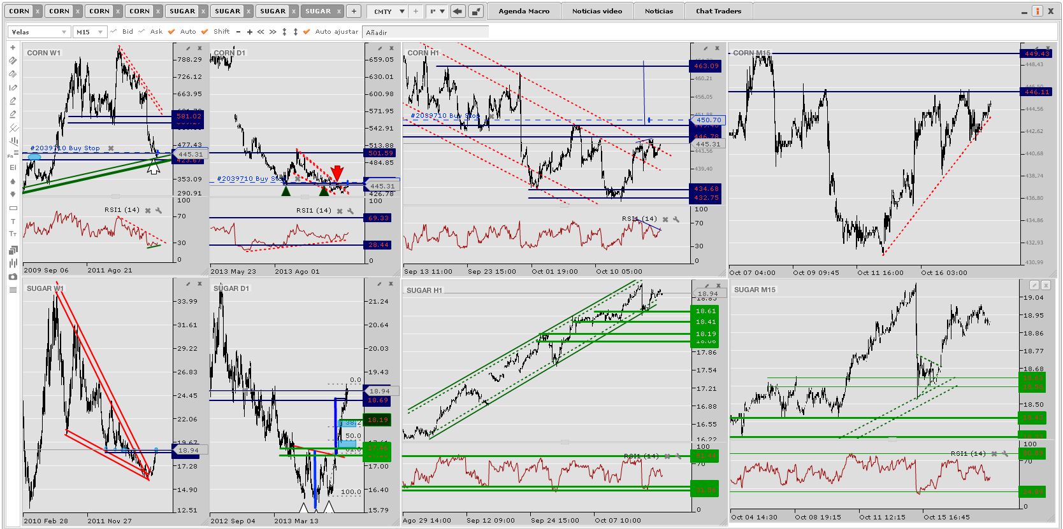Image resolution: width=1063 pixels, height=529 pixels.
Task: Click the 581.02 price level label
Action: coord(189,116)
